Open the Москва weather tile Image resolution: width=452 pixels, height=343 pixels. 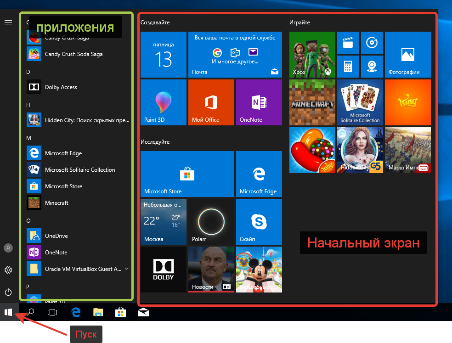coord(164,222)
